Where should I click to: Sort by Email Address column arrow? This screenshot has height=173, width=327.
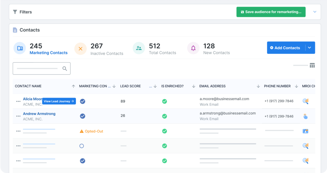pyautogui.click(x=258, y=86)
